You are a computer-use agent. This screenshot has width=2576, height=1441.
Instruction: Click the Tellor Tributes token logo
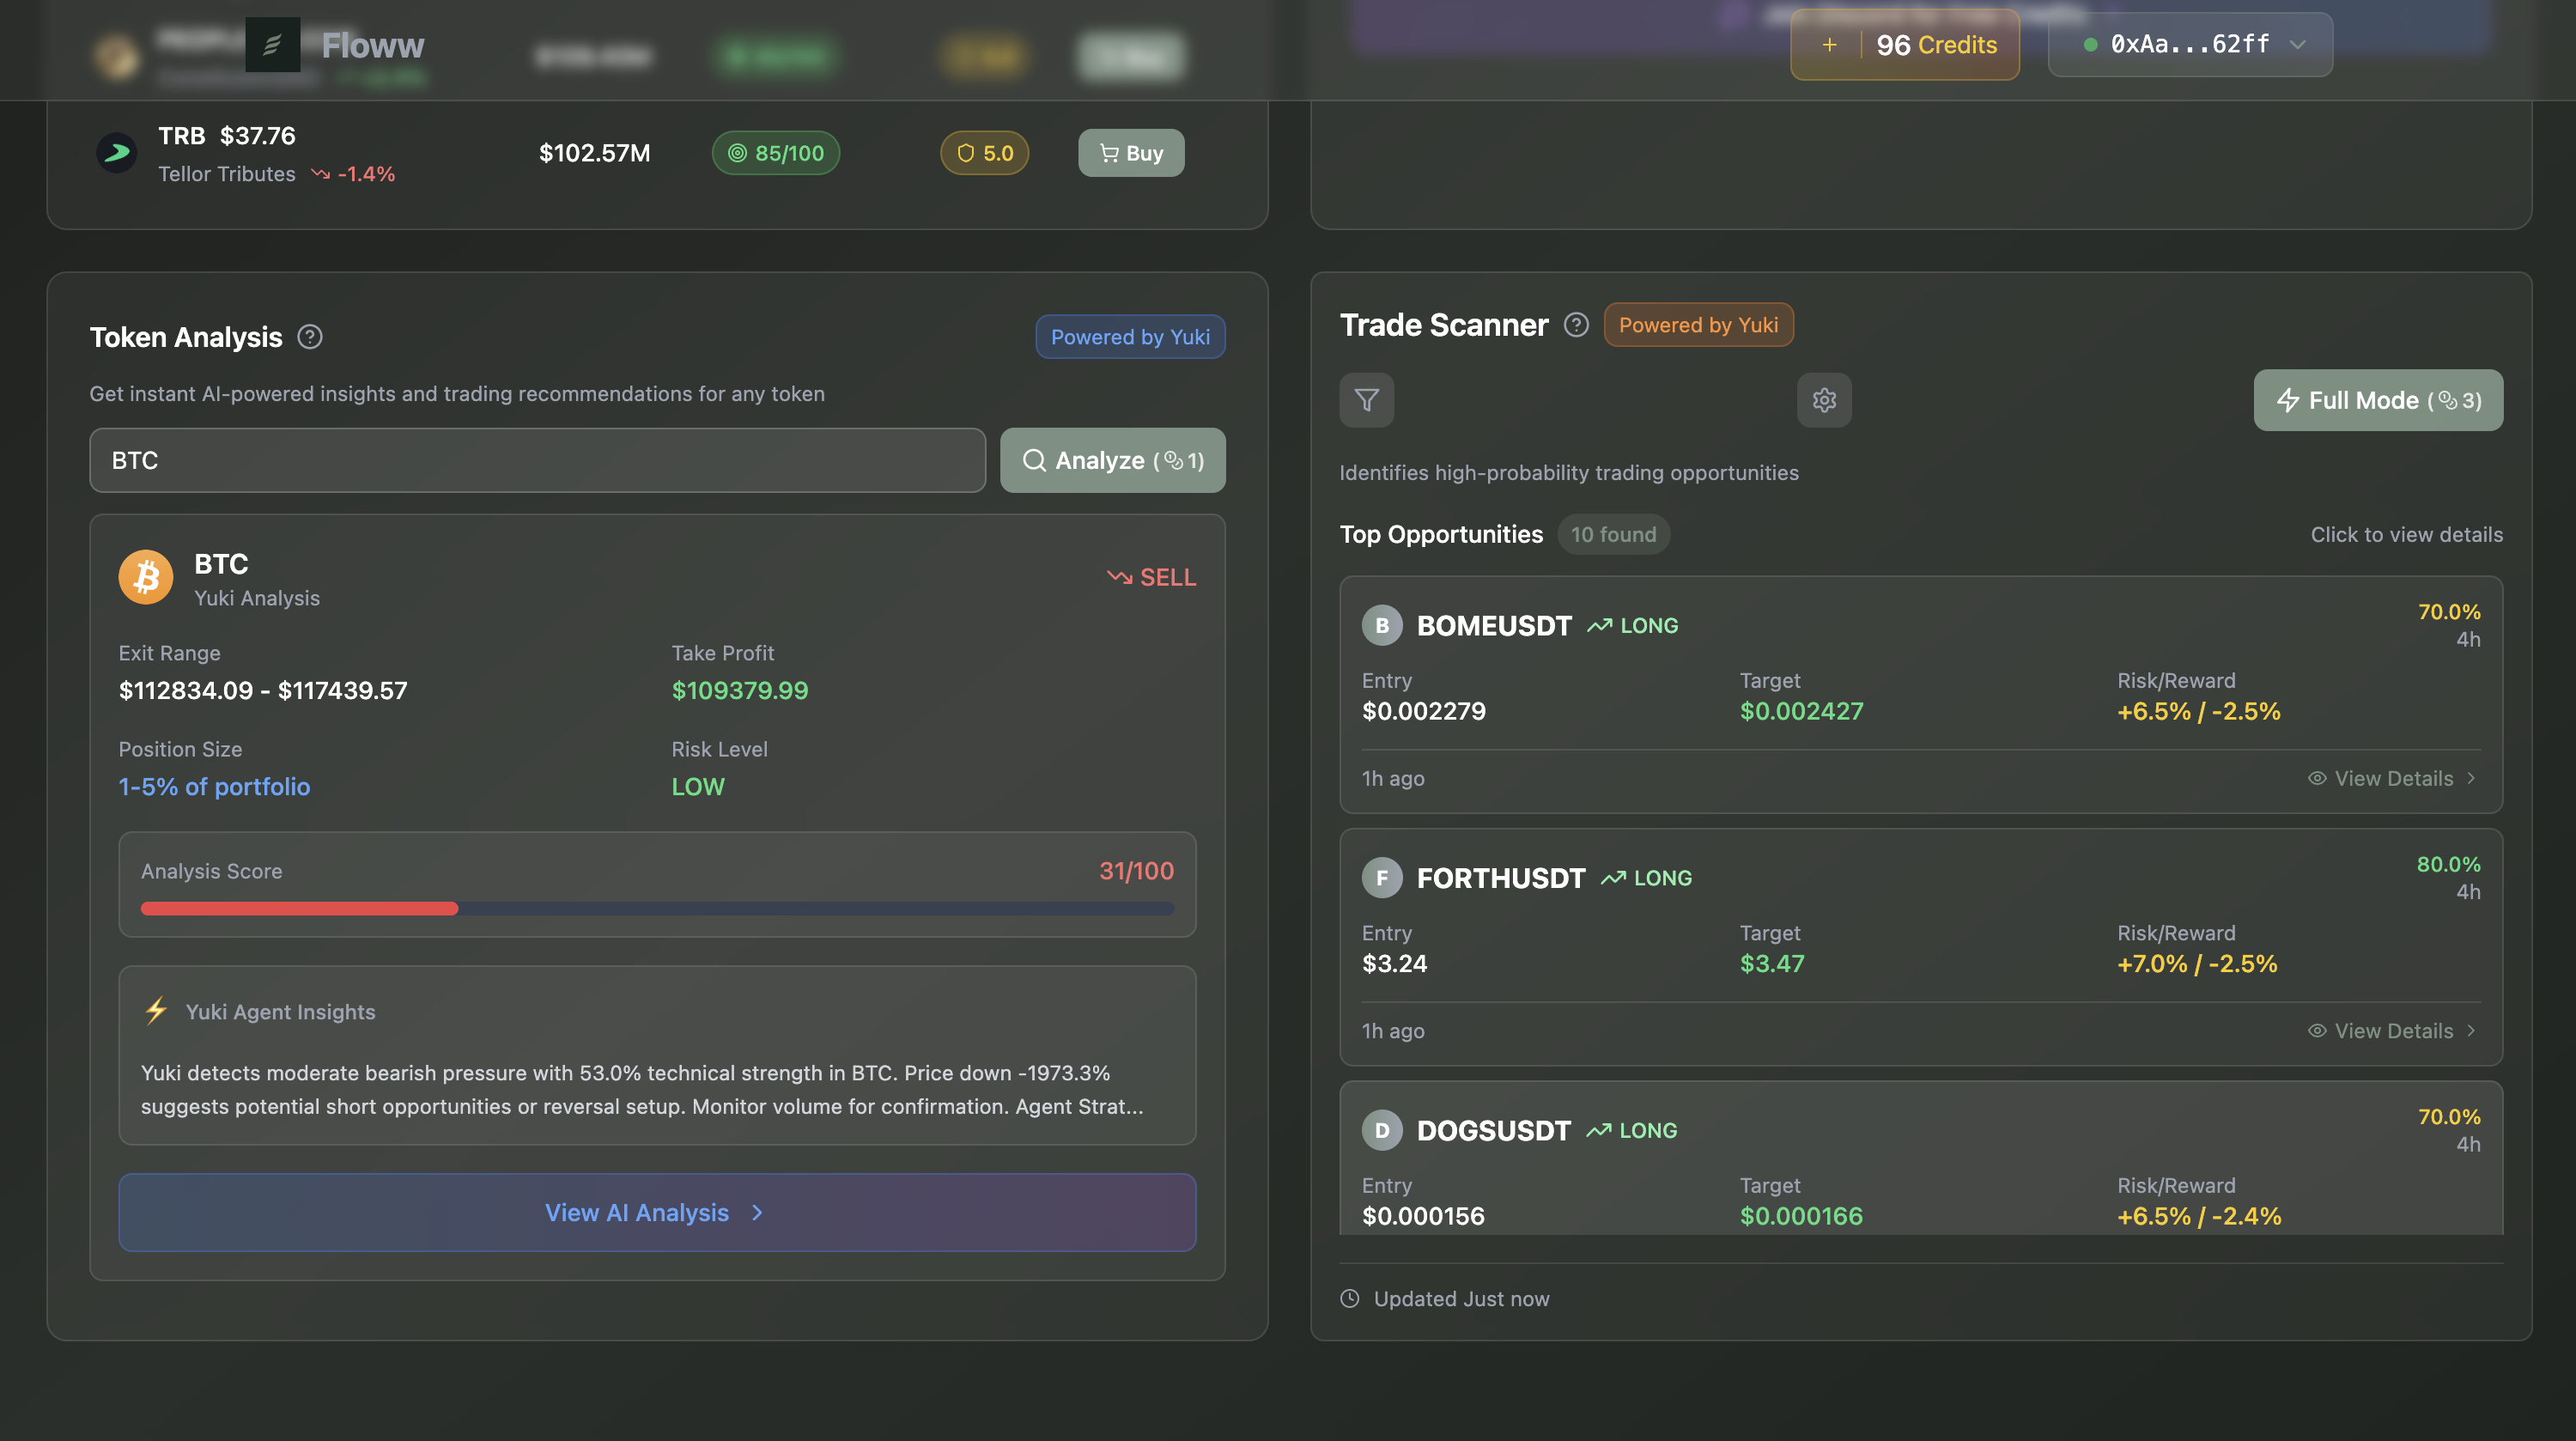point(117,153)
